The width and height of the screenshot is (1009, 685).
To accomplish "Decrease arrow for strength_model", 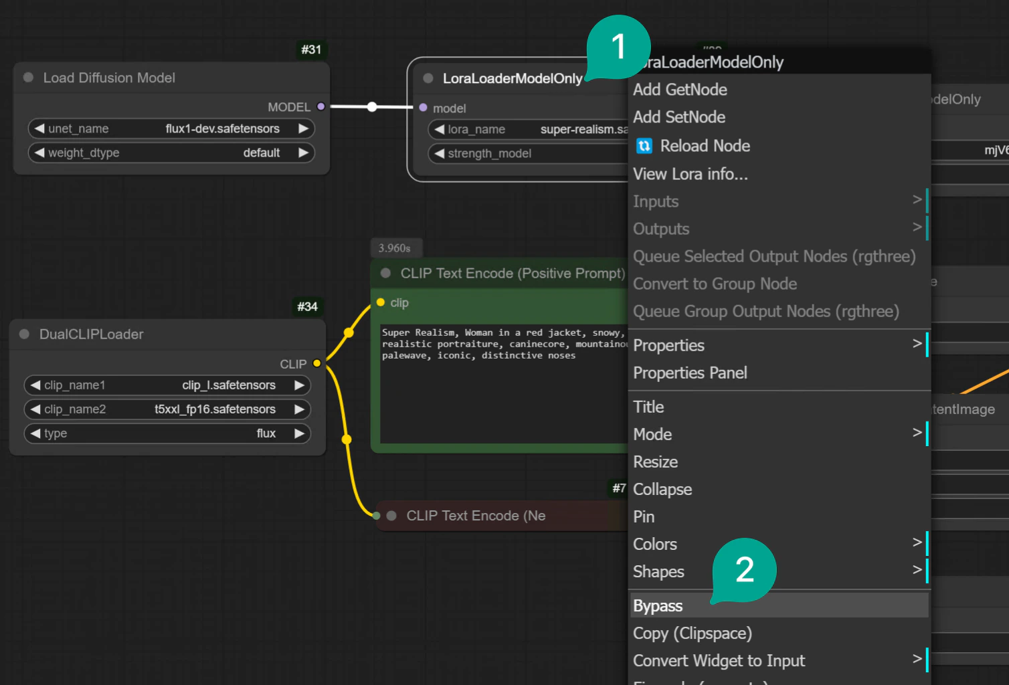I will point(440,153).
